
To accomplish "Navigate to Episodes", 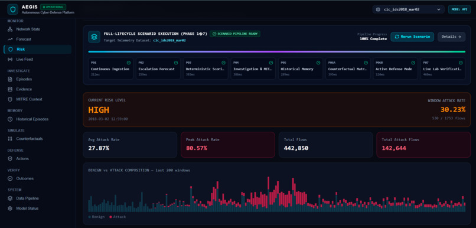I will [x=37, y=79].
